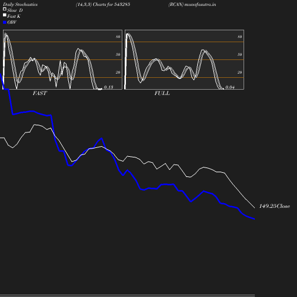Click the OBV legend text
Screen dimensions: 297x297
tap(12, 23)
